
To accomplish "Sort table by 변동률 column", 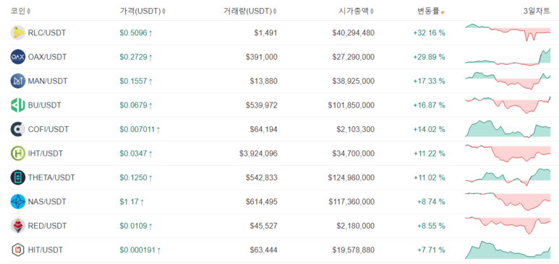I will coord(431,12).
